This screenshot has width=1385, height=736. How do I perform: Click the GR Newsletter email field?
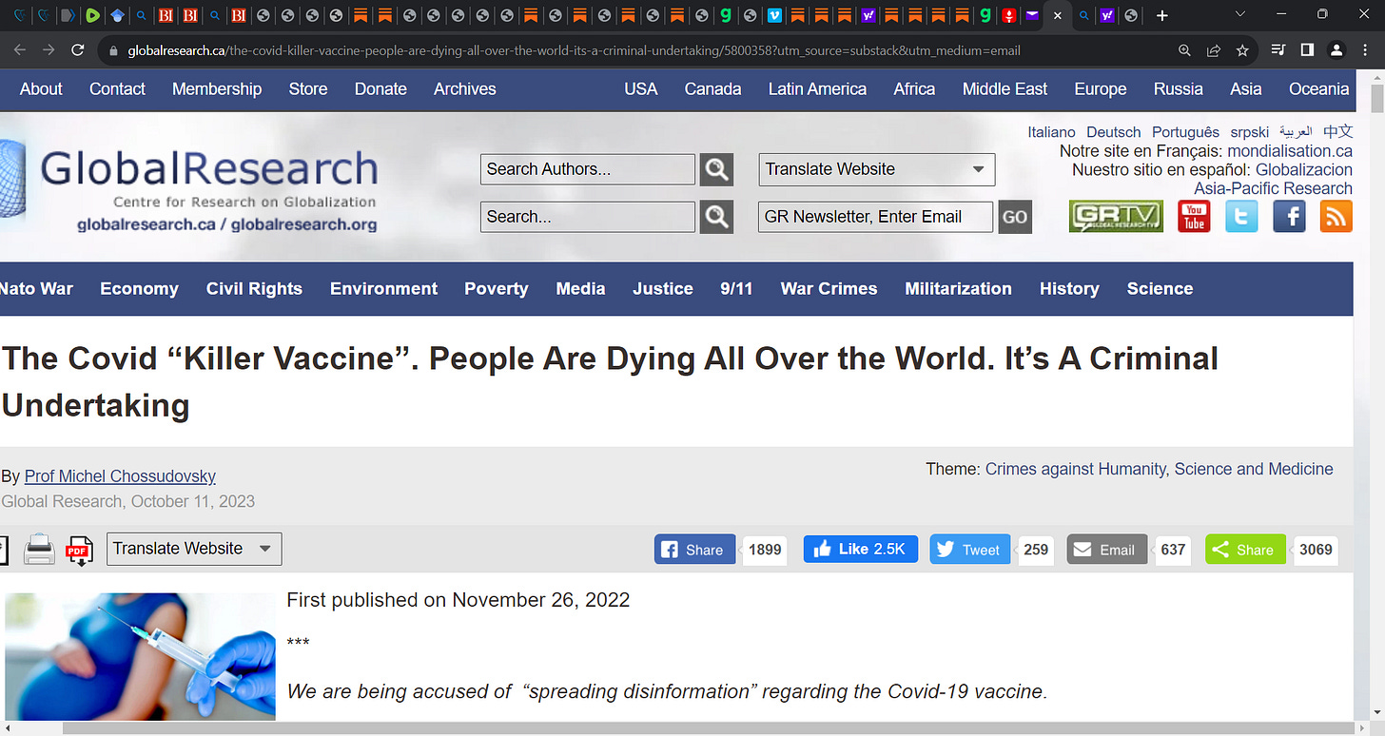(875, 217)
